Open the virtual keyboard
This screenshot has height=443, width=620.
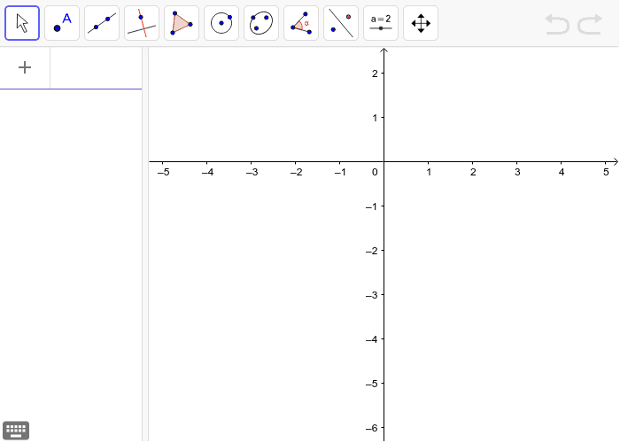16,430
